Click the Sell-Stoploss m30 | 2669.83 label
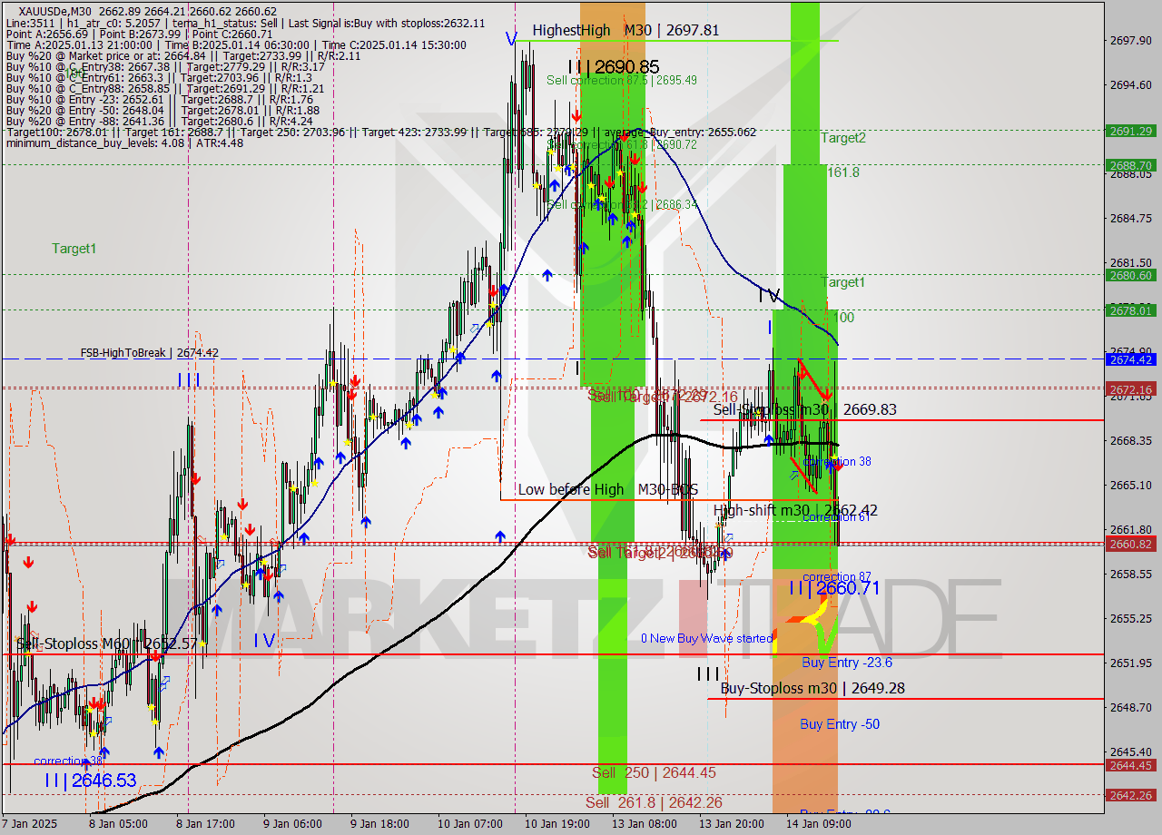Viewport: 1162px width, 835px height. (804, 409)
